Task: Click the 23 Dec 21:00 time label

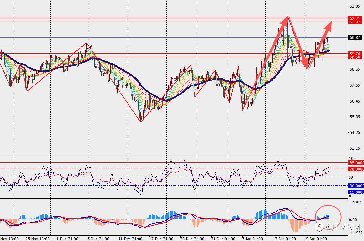Action: coord(192,239)
